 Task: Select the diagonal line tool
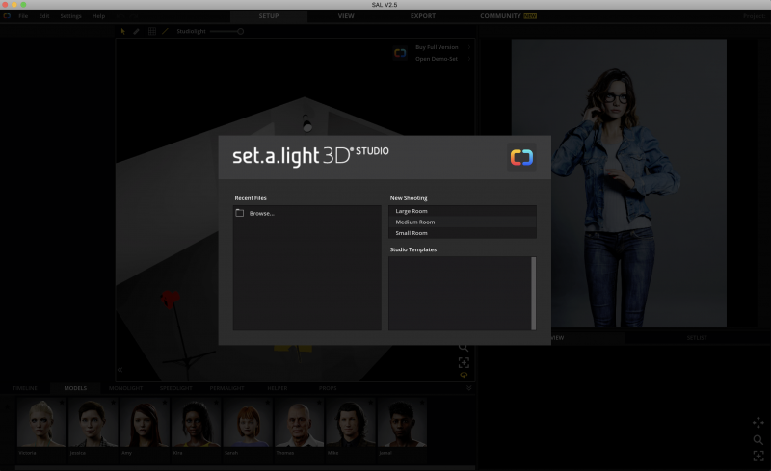[165, 31]
